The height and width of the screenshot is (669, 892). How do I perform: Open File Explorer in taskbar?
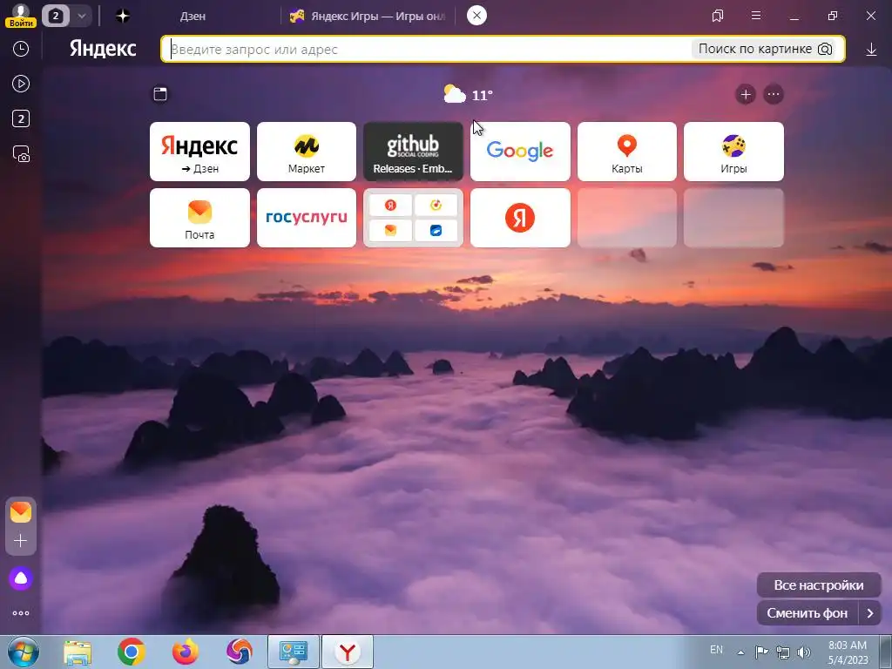[78, 652]
